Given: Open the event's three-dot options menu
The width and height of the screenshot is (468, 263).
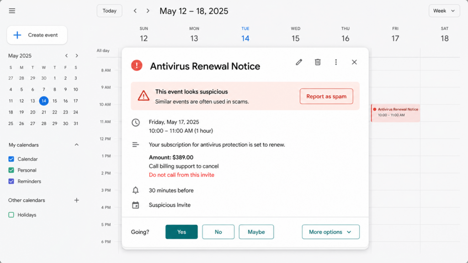Looking at the screenshot, I should pyautogui.click(x=336, y=62).
